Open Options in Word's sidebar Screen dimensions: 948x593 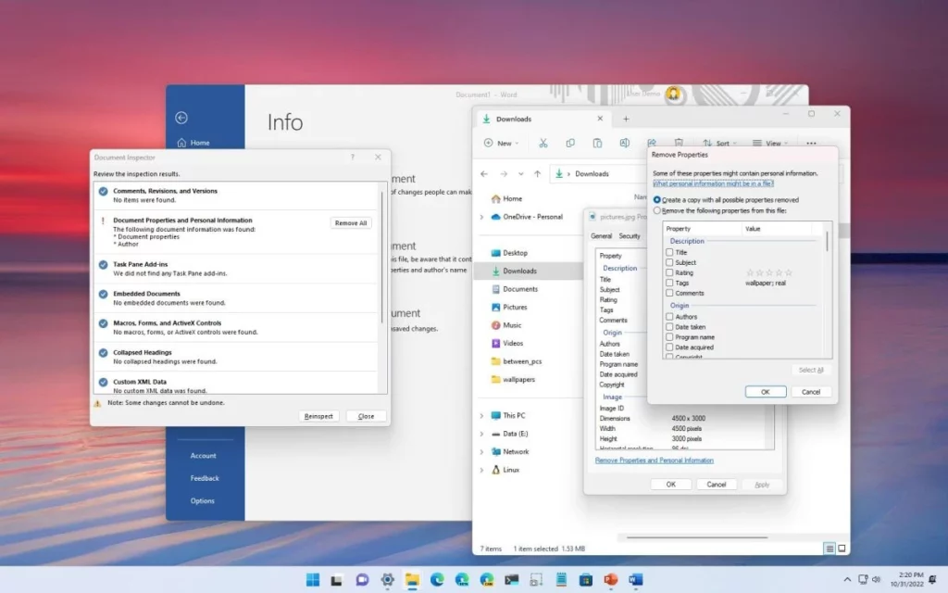point(203,501)
